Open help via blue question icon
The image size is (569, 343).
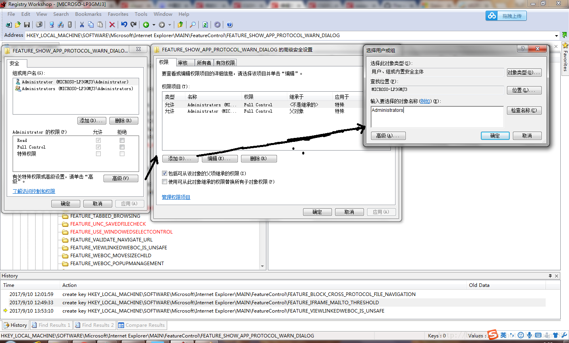coord(230,25)
